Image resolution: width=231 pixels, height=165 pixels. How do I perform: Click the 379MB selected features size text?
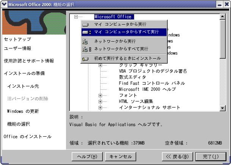(139, 143)
